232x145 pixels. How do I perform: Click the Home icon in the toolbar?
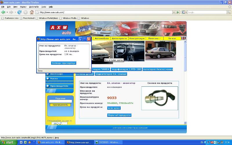tap(32, 12)
